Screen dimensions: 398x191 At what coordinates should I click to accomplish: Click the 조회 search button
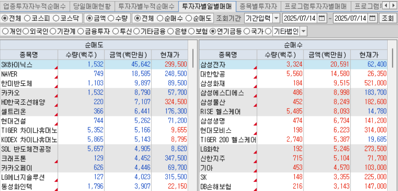point(388,18)
